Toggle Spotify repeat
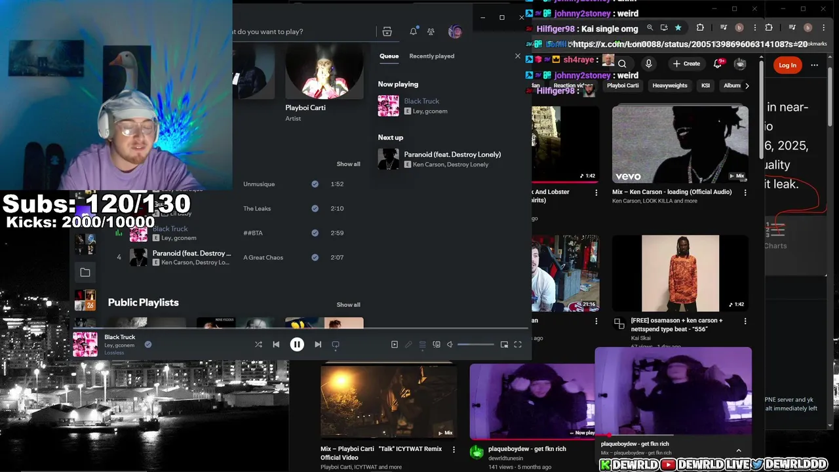Screen dimensions: 839x472 tap(336, 344)
